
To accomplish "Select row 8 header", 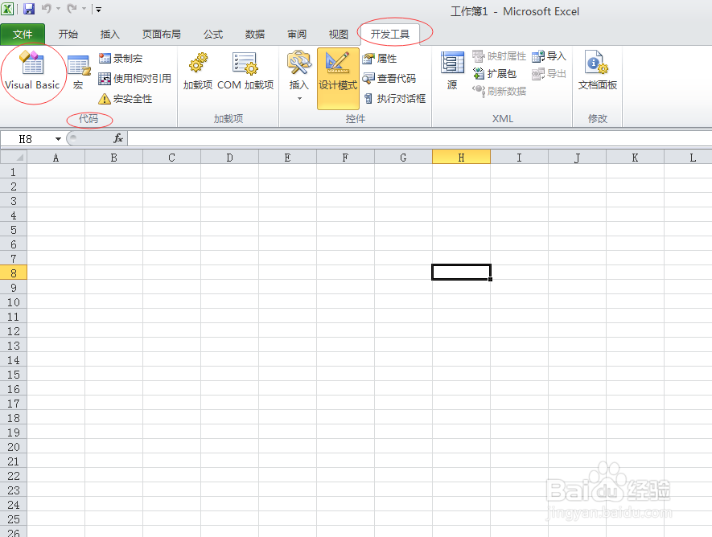I will 14,273.
